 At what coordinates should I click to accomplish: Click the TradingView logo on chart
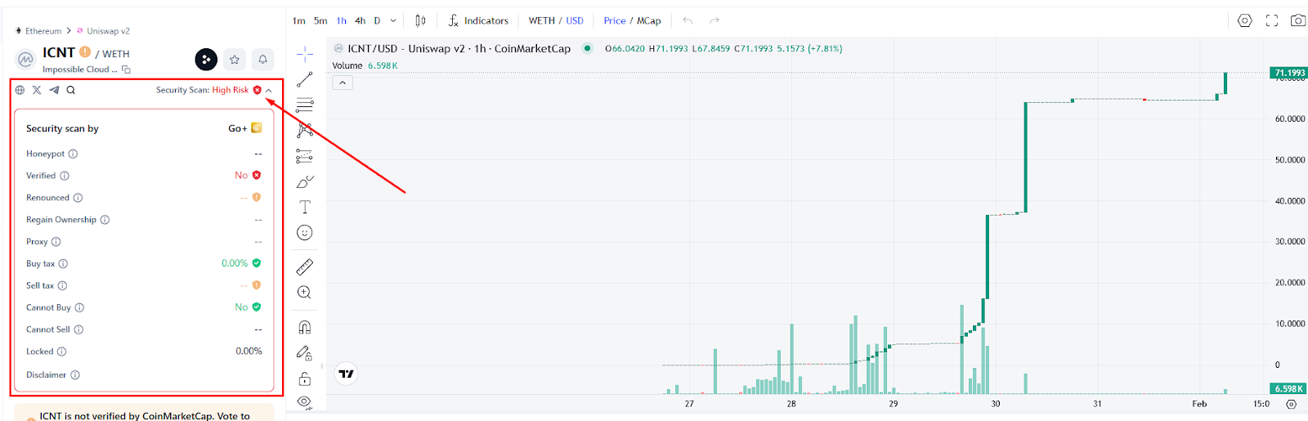coord(347,374)
